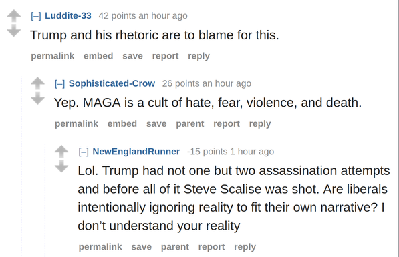Reply to Luddite-33's comment
The width and height of the screenshot is (399, 257).
click(198, 56)
